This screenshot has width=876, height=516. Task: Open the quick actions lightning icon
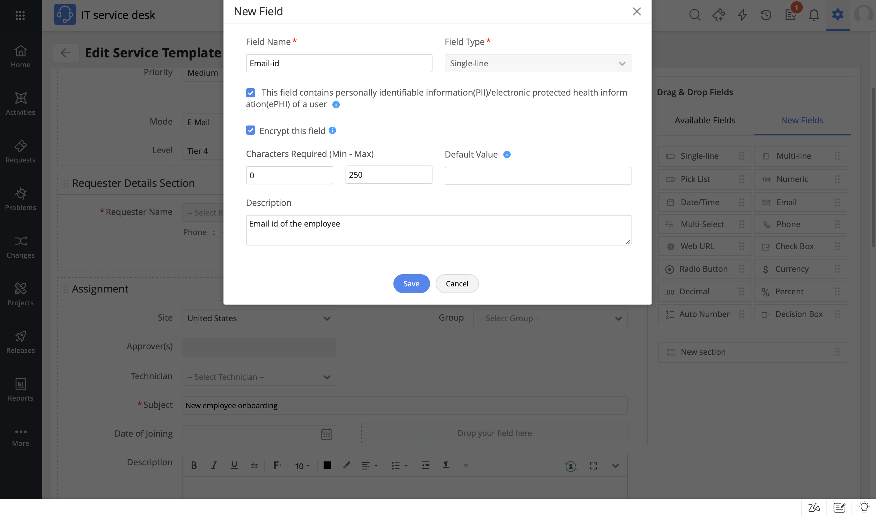tap(743, 15)
